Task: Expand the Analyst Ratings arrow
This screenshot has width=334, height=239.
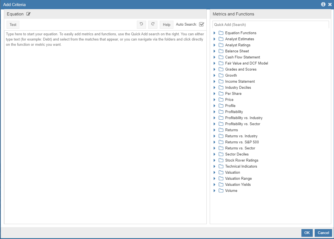Action: coord(214,45)
